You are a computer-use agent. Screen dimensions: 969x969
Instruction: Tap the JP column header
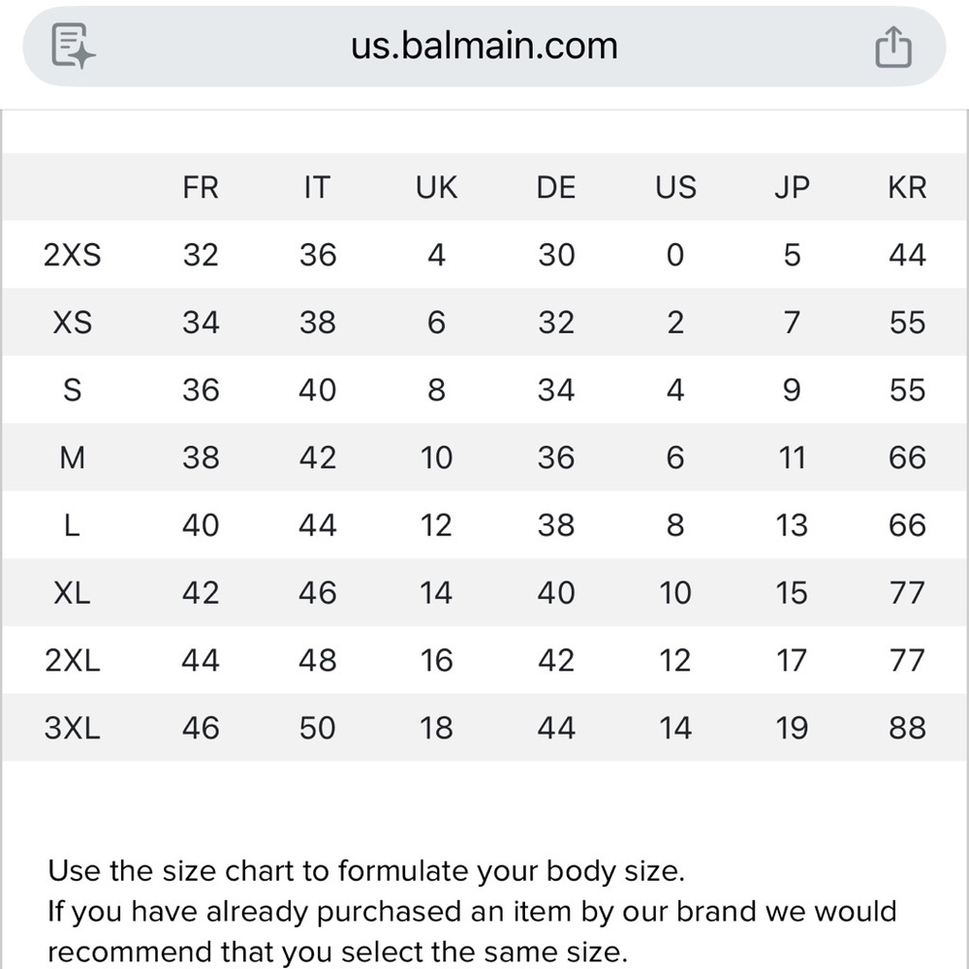click(792, 187)
